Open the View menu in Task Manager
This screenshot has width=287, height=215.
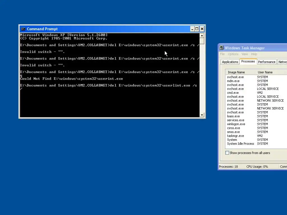click(244, 54)
